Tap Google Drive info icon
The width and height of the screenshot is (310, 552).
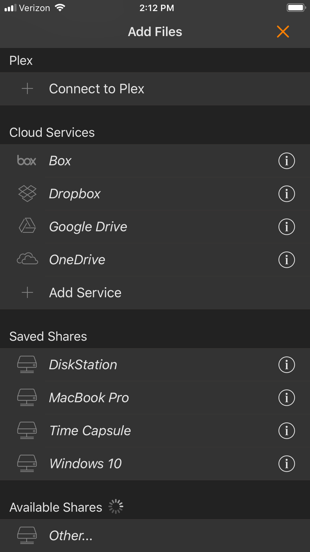tap(286, 227)
